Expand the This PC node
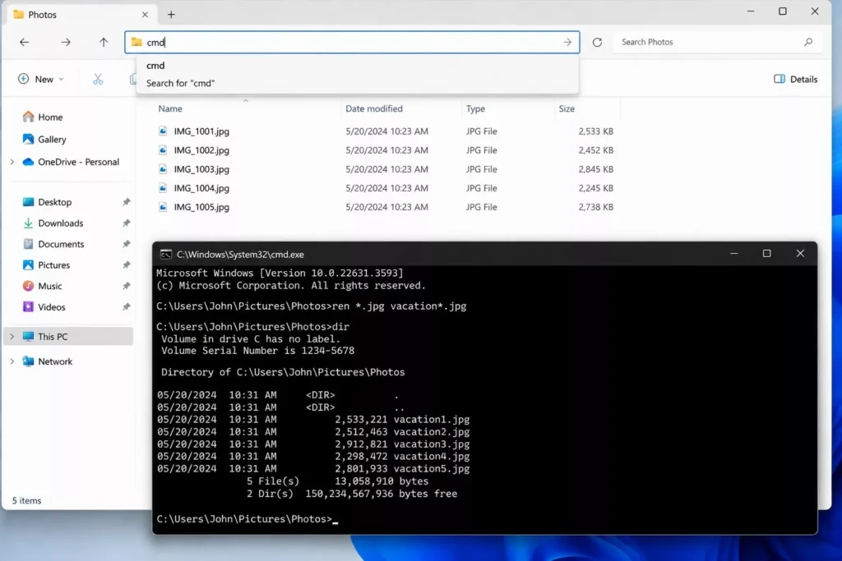The width and height of the screenshot is (842, 561). click(x=12, y=337)
